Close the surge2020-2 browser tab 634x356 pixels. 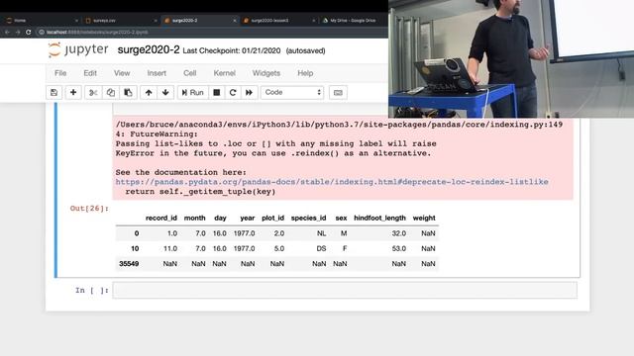(x=235, y=20)
